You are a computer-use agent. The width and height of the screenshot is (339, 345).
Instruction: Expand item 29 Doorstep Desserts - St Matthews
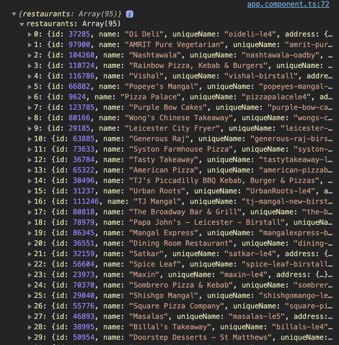tap(30, 337)
